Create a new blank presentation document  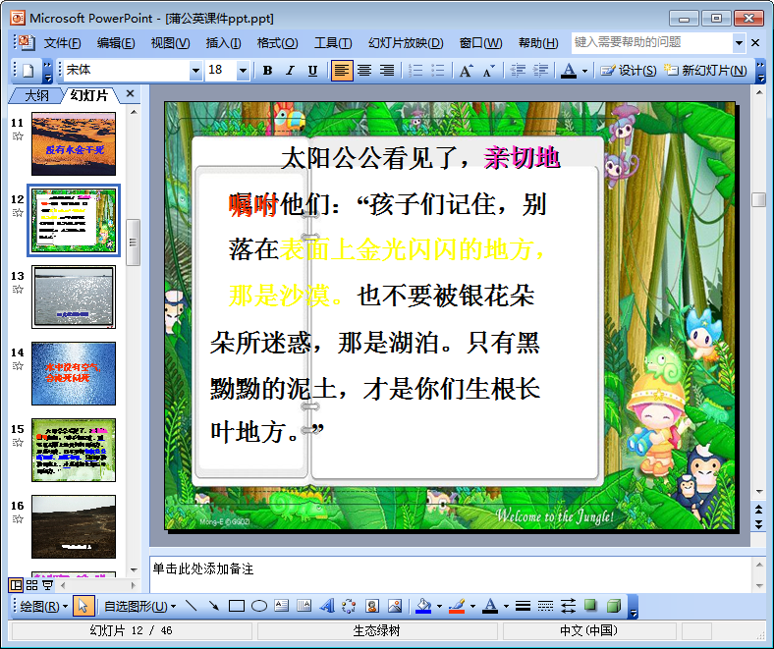28,71
